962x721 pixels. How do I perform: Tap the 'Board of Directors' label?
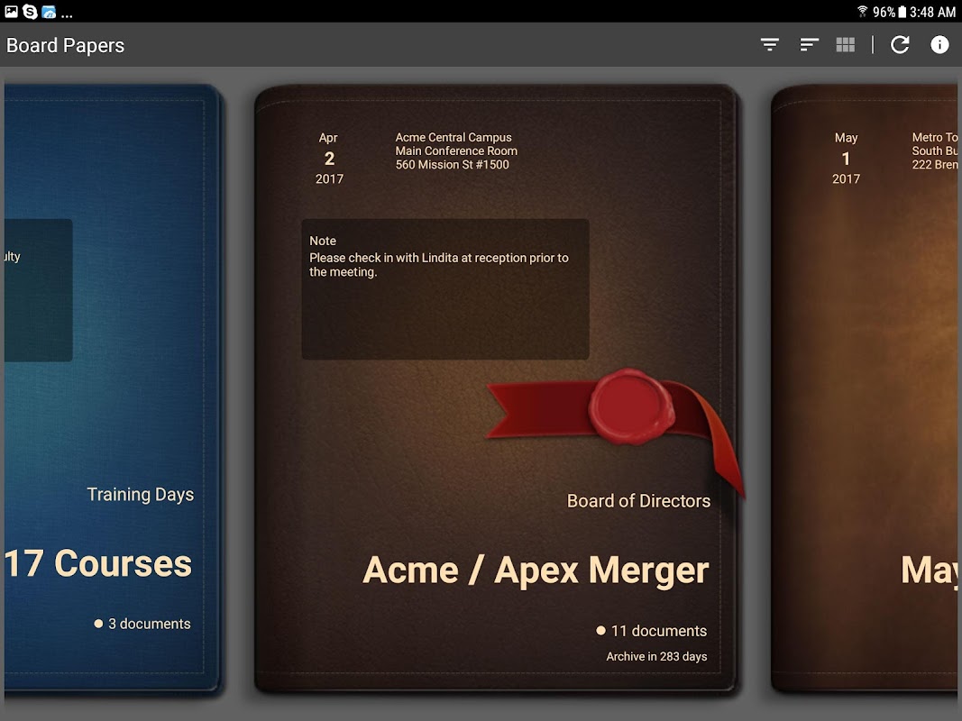click(x=638, y=501)
